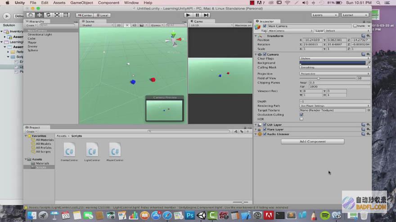This screenshot has width=396, height=222.
Task: Open Clear Flags dropdown
Action: [x=335, y=58]
